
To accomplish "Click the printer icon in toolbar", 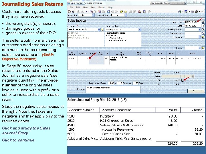I will point(196,11).
